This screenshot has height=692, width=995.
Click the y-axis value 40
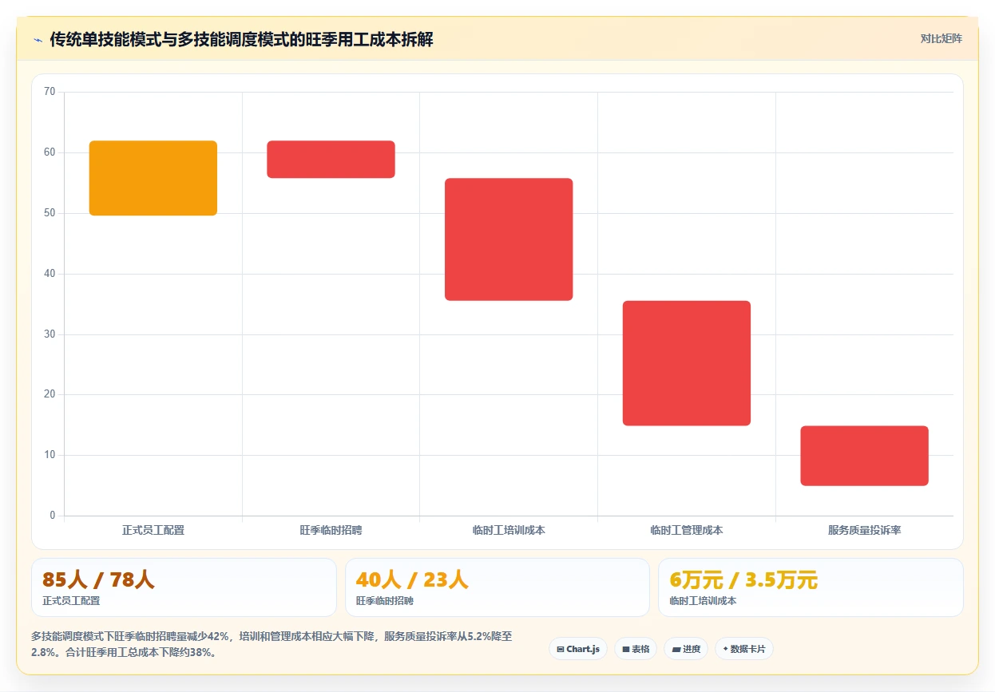click(x=50, y=274)
